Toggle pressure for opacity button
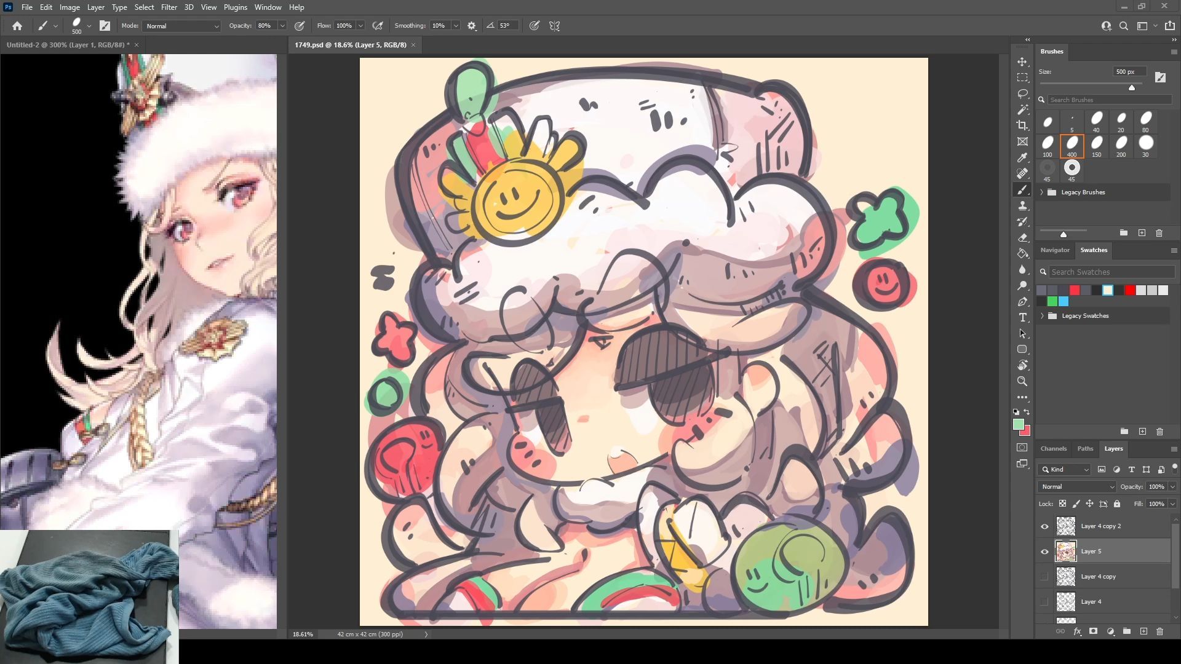The width and height of the screenshot is (1181, 664). coord(300,26)
